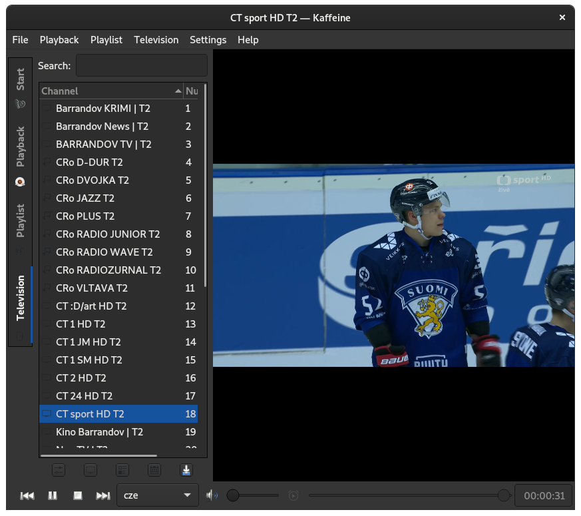Viewport: 581px width, 516px height.
Task: Open the Playback menu
Action: [59, 40]
